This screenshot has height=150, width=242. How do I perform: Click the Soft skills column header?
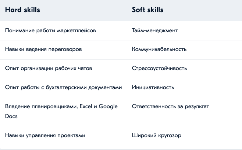pyautogui.click(x=147, y=10)
